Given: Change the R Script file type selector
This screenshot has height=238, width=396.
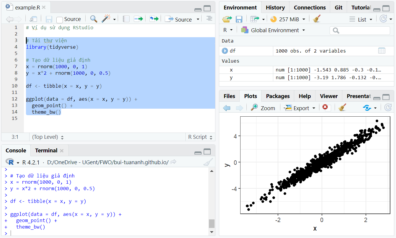Looking at the screenshot, I should (200, 137).
